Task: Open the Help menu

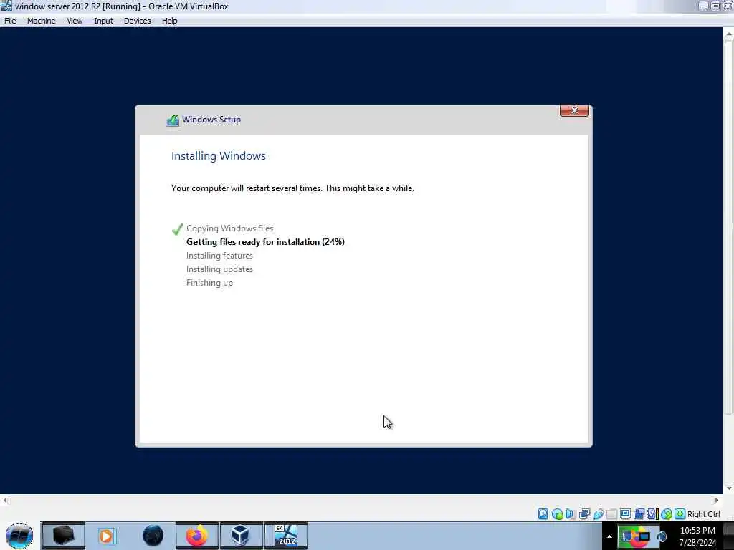Action: 169,21
